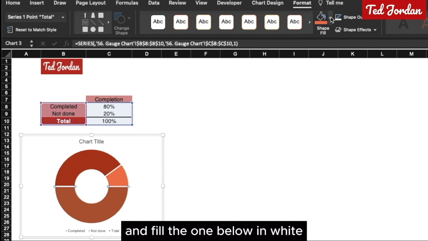This screenshot has height=241, width=428.
Task: Expand the Shape Fill dropdown arrow
Action: click(331, 17)
